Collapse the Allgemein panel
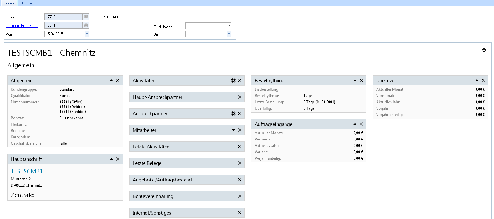The height and width of the screenshot is (219, 494). [111, 81]
